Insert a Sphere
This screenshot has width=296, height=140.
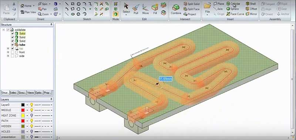(x=233, y=9)
